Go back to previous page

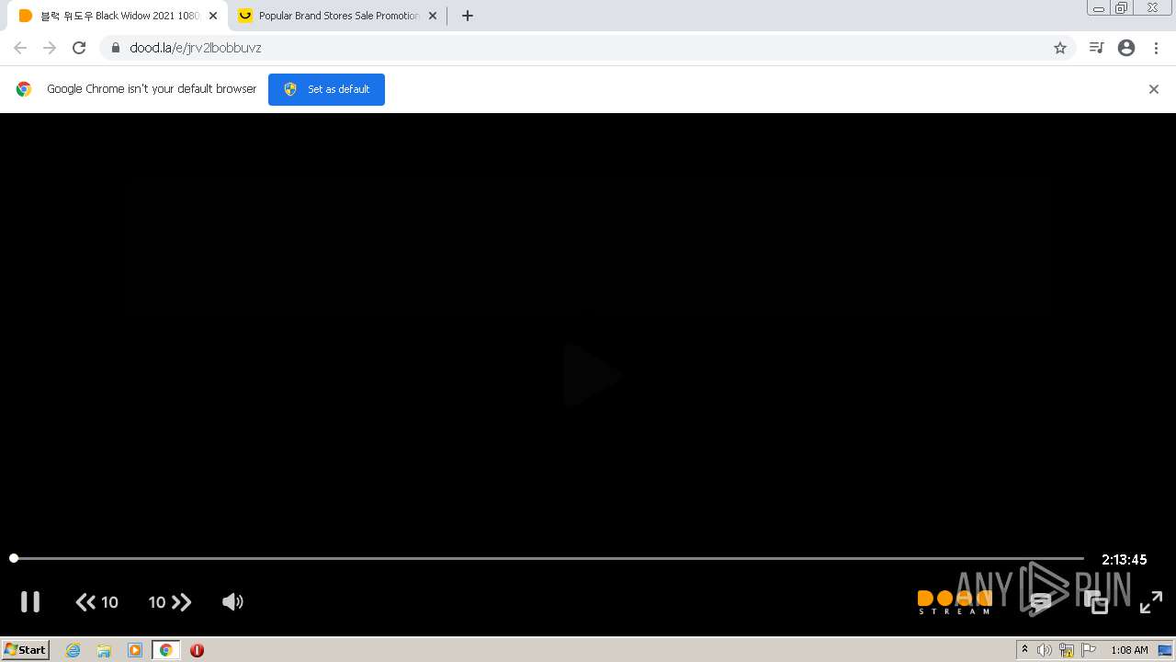pyautogui.click(x=20, y=48)
